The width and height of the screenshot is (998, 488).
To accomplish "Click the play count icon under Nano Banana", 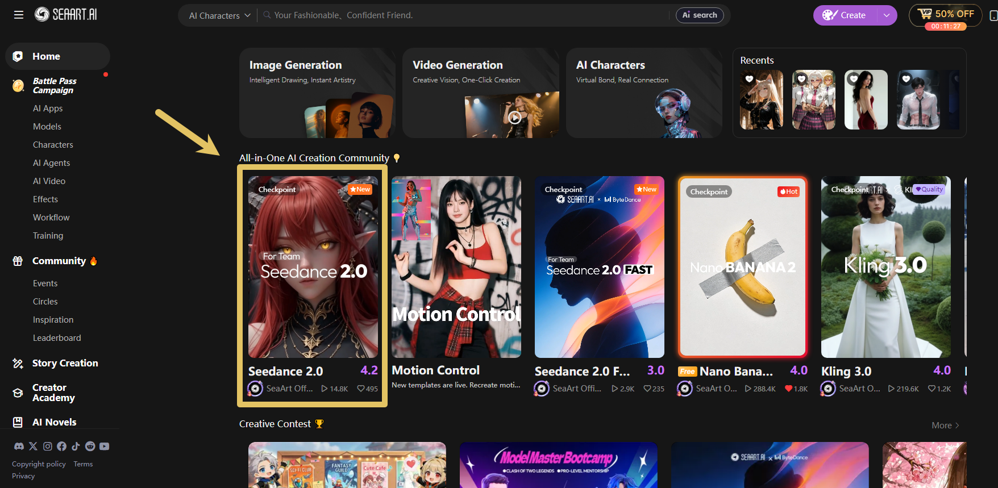I will coord(748,389).
